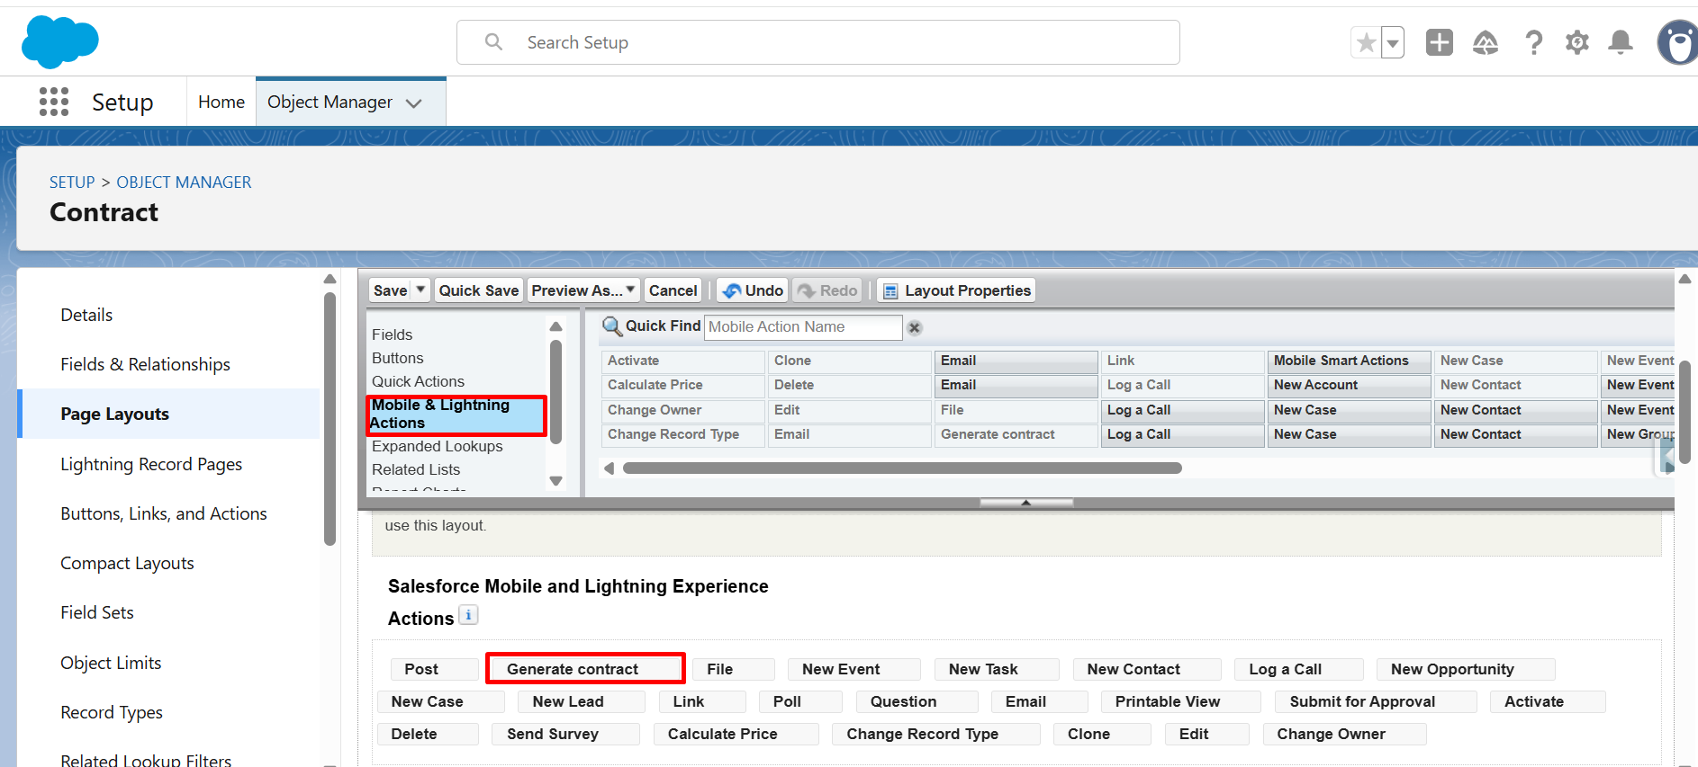Click the help question mark icon

(x=1533, y=42)
